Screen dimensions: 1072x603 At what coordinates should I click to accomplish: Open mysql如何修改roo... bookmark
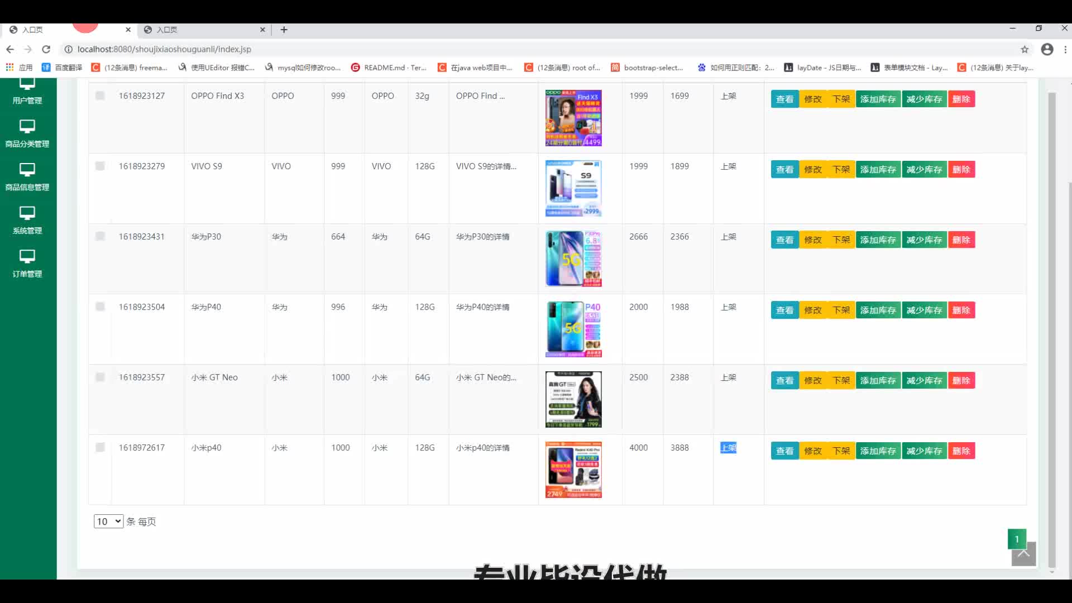[303, 68]
